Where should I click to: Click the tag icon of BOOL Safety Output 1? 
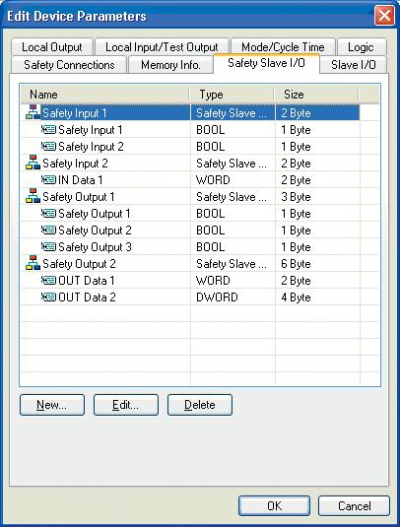coord(48,214)
